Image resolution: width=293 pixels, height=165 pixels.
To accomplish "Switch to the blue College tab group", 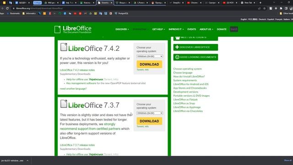I will point(38,3).
